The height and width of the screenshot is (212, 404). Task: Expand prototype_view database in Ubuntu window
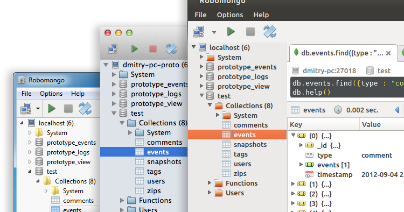coord(201,86)
